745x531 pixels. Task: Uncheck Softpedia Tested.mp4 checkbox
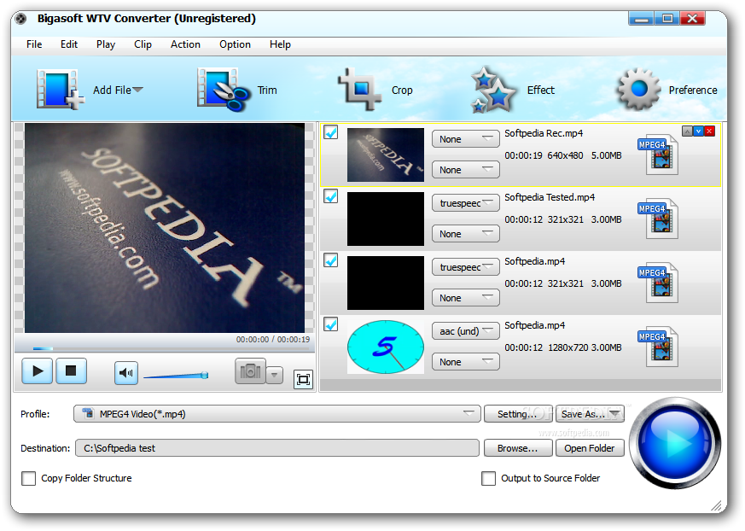click(331, 195)
